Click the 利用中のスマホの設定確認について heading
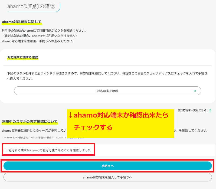 [30, 122]
